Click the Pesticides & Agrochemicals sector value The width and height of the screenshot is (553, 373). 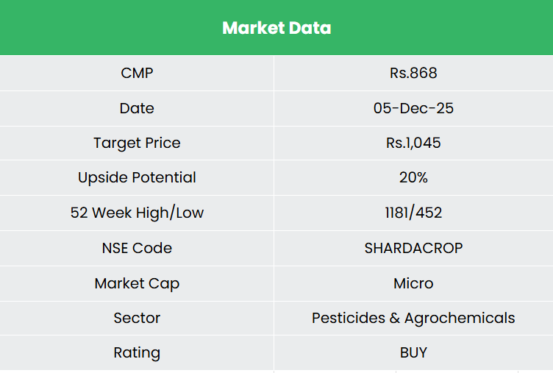tap(413, 318)
